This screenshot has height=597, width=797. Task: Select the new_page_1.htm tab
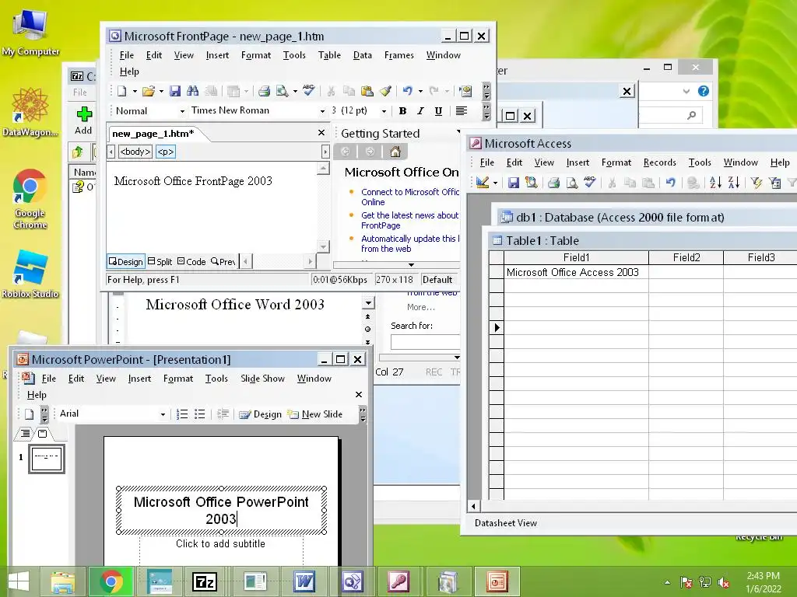[x=153, y=134]
